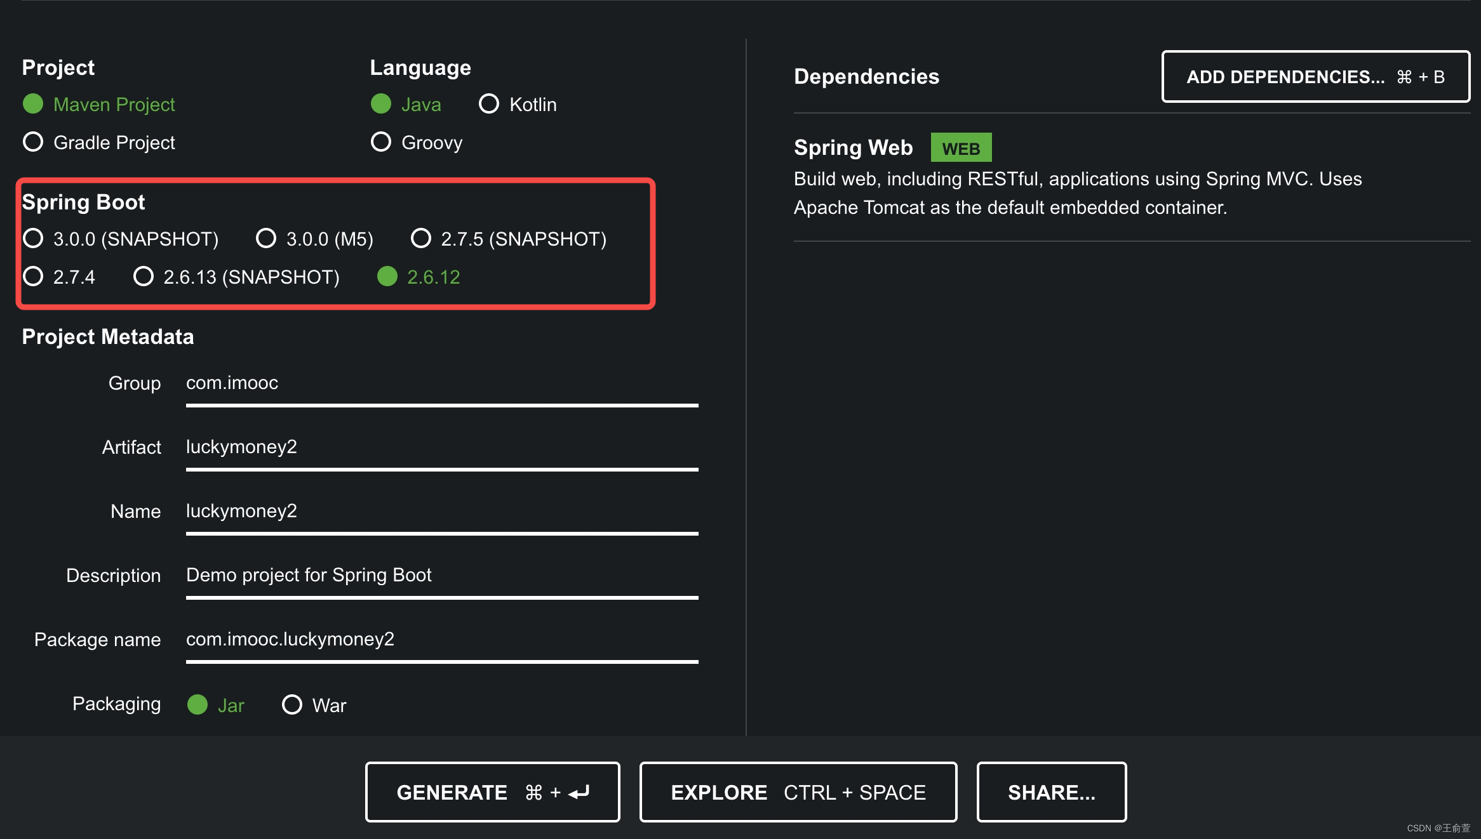Select Jar packaging option
Image resolution: width=1481 pixels, height=839 pixels.
(x=198, y=704)
